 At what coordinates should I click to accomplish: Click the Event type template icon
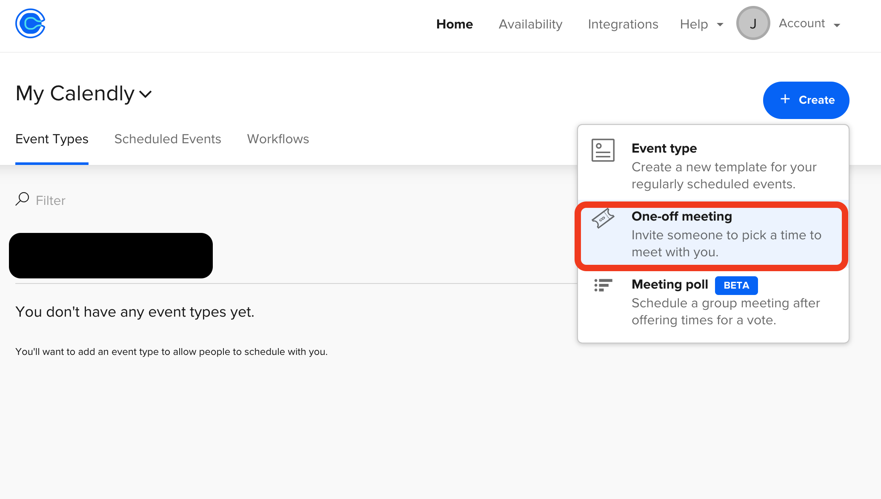603,150
